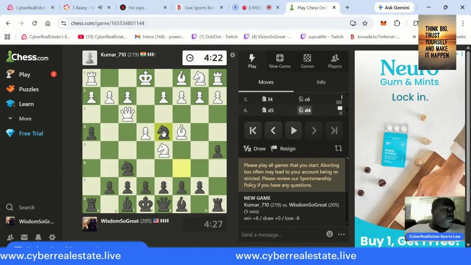Screen dimensions: 471x265
Task: Click the white bishop on c4
Action: click(181, 132)
